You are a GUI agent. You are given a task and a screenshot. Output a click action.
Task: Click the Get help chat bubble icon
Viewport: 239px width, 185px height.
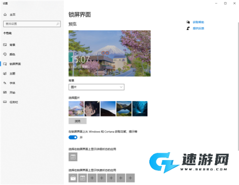click(188, 22)
